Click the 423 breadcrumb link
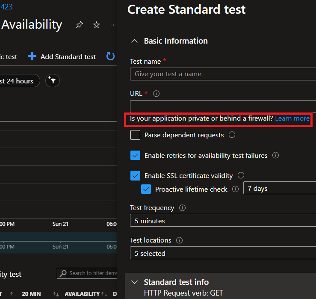316x299 pixels. pyautogui.click(x=6, y=7)
